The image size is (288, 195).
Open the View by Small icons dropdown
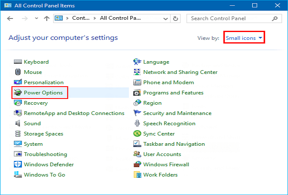tap(244, 38)
